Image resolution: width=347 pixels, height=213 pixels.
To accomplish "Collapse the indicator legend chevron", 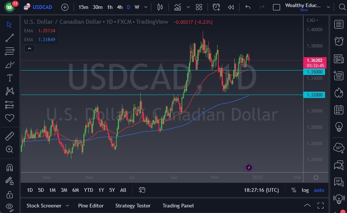I will 29,48.
